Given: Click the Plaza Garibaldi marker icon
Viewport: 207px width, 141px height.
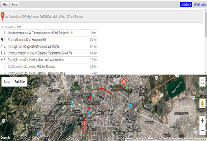Looking at the screenshot, I should click(x=101, y=102).
